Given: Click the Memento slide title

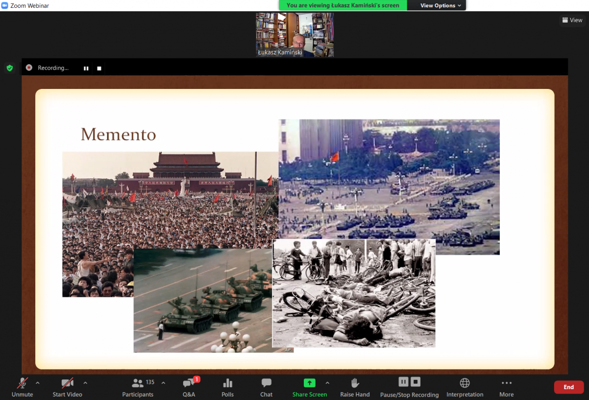Looking at the screenshot, I should pyautogui.click(x=118, y=134).
